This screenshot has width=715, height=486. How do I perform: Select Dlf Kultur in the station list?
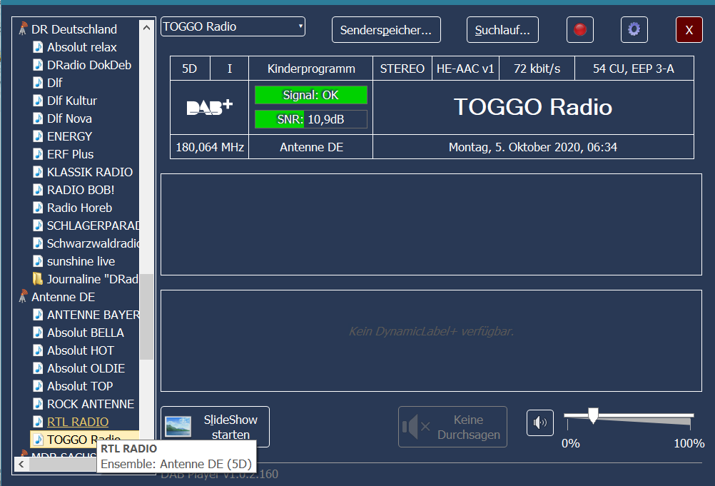71,101
